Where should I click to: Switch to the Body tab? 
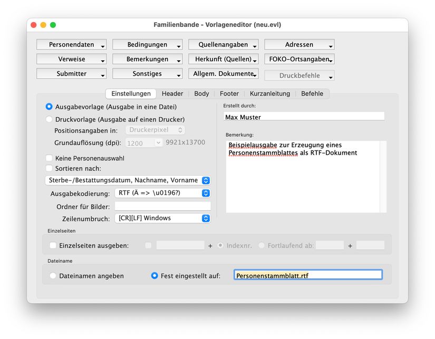point(201,93)
